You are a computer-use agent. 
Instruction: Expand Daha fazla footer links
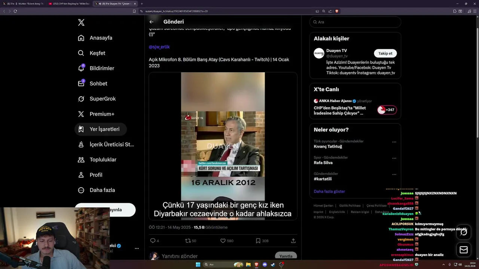tap(383, 212)
